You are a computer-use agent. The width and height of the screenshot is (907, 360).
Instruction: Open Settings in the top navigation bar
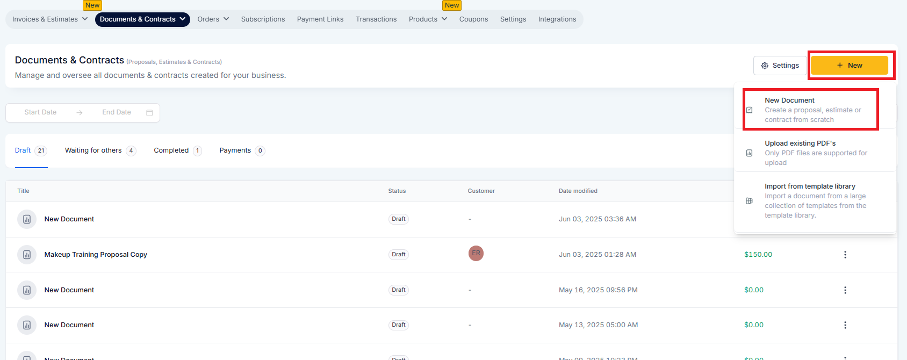pyautogui.click(x=513, y=19)
